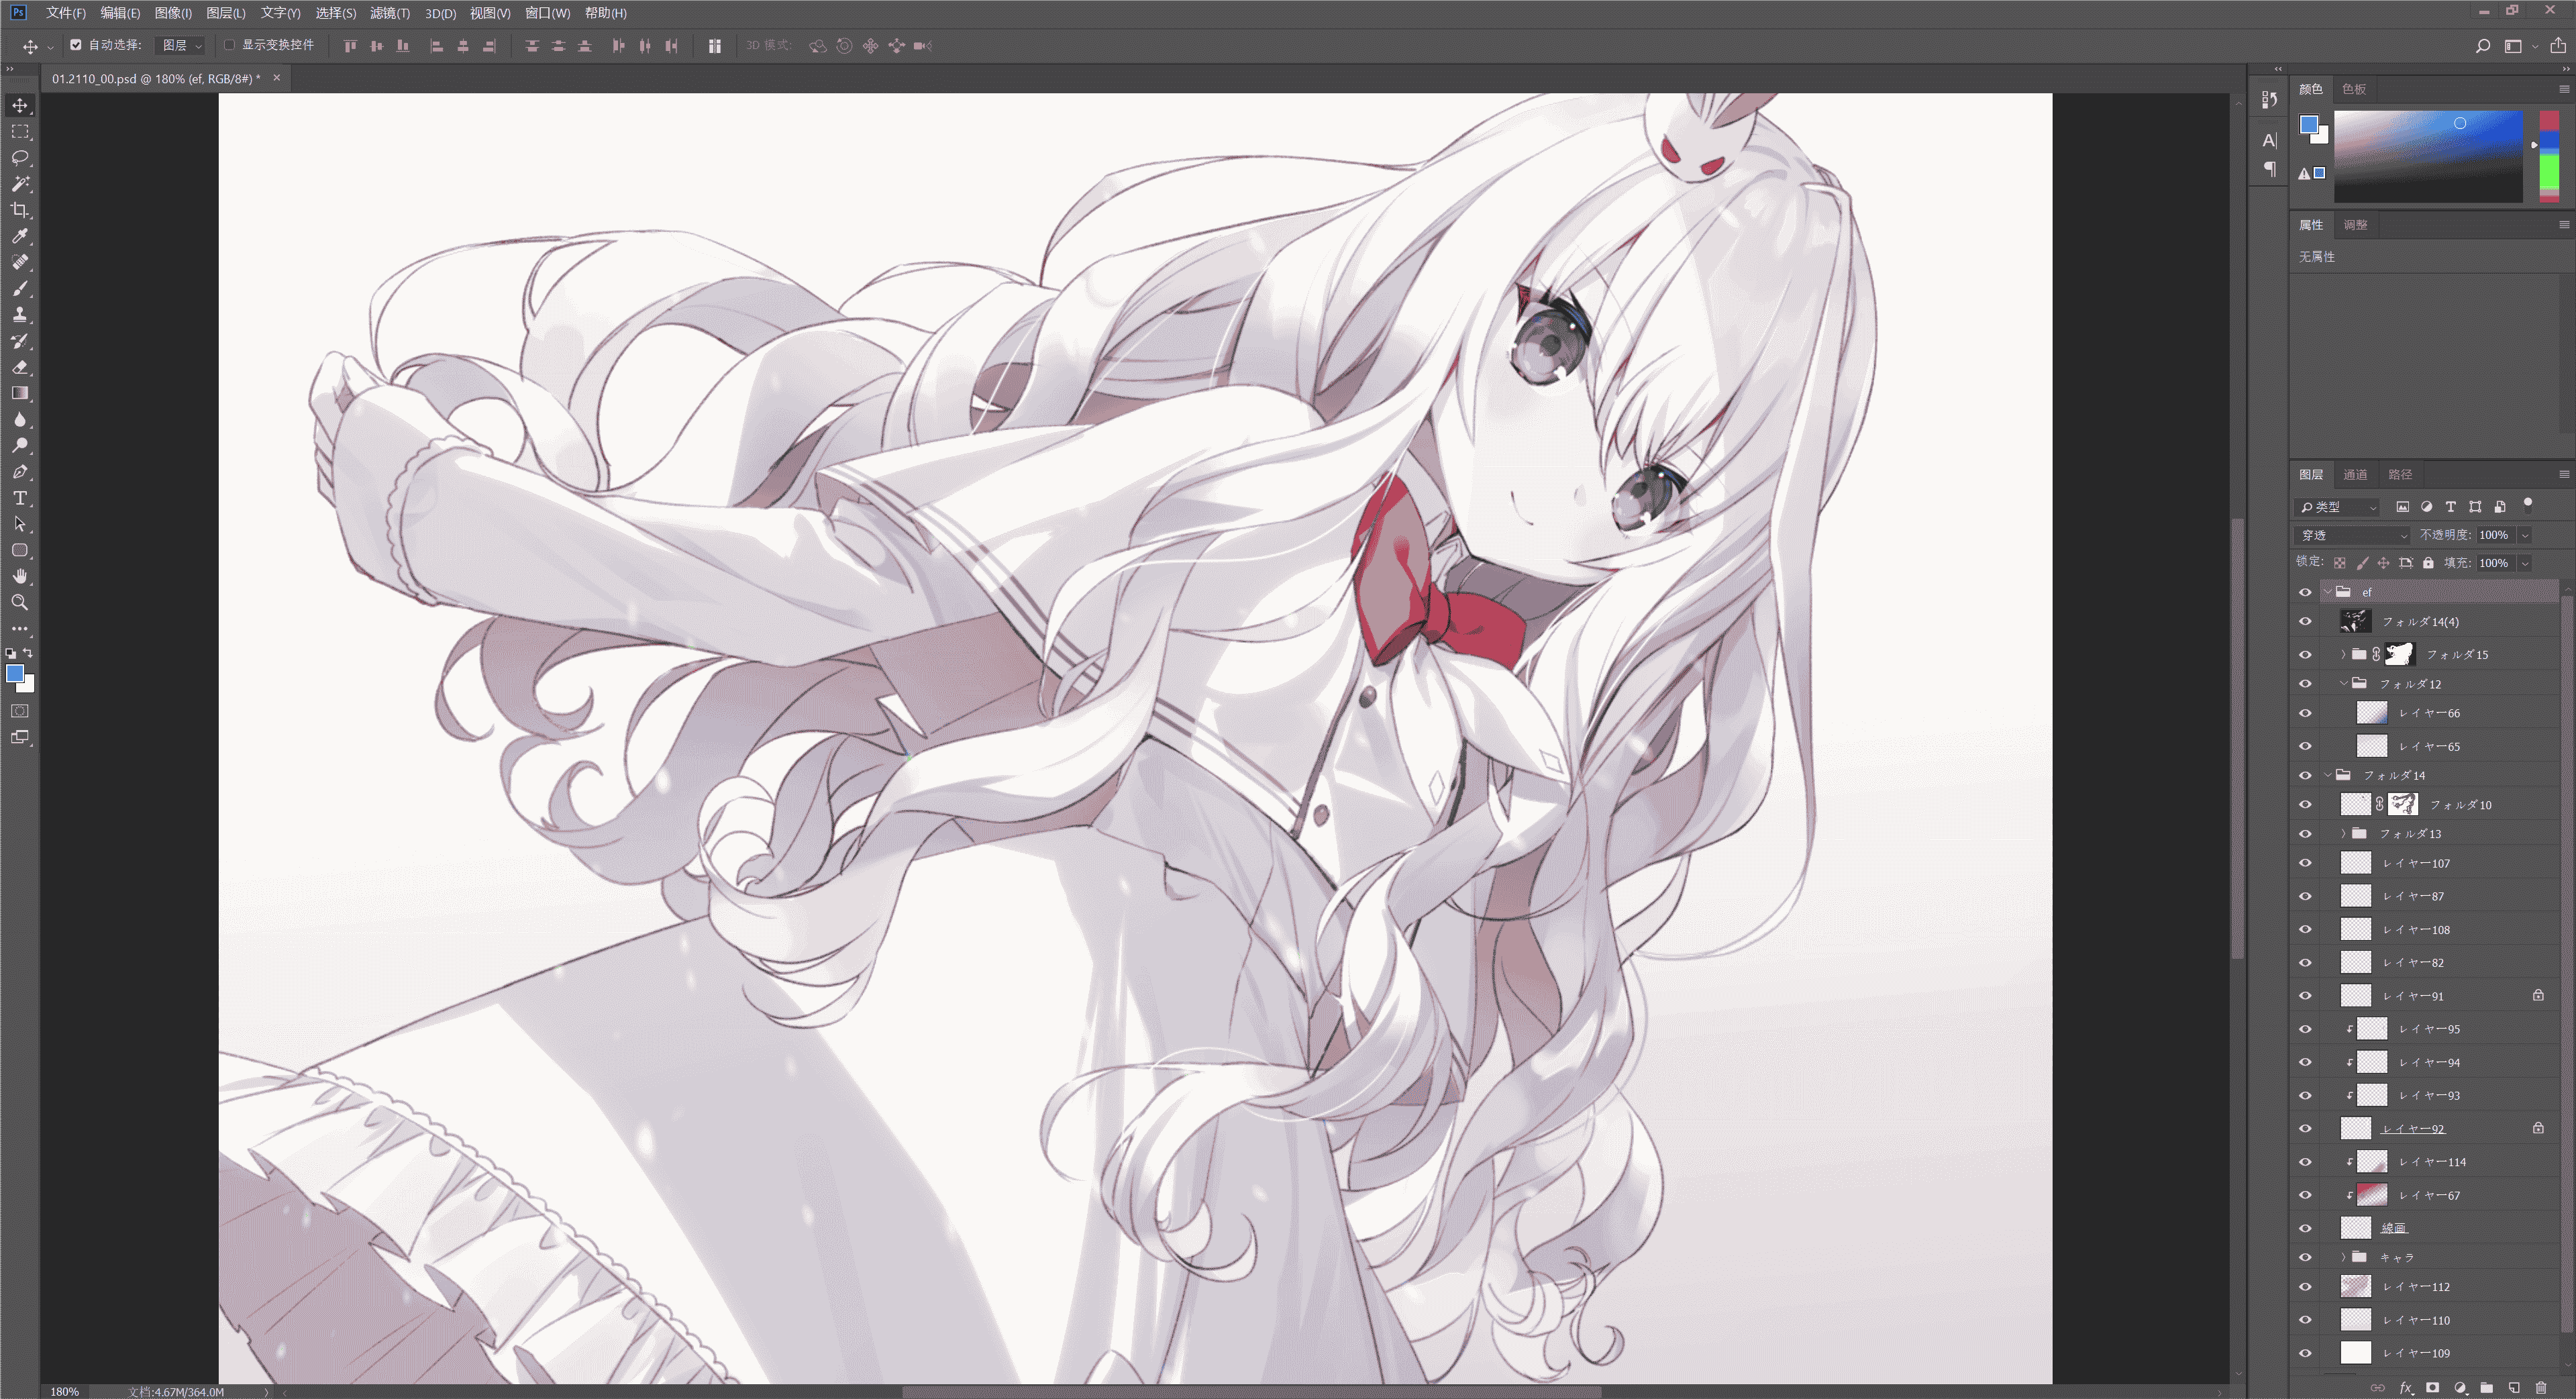This screenshot has height=1399, width=2576.
Task: Click the レイヤー67 layer thumbnail
Action: pos(2372,1195)
